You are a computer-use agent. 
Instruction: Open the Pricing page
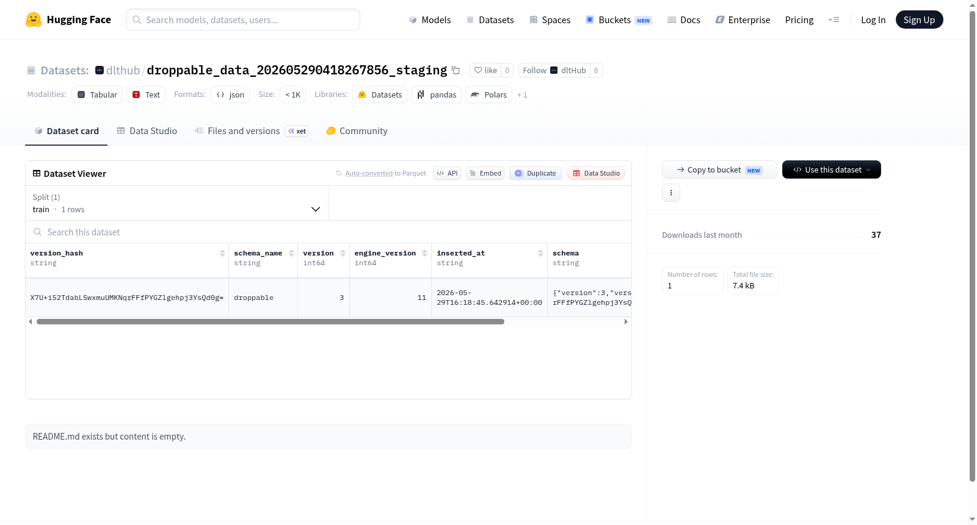[799, 20]
